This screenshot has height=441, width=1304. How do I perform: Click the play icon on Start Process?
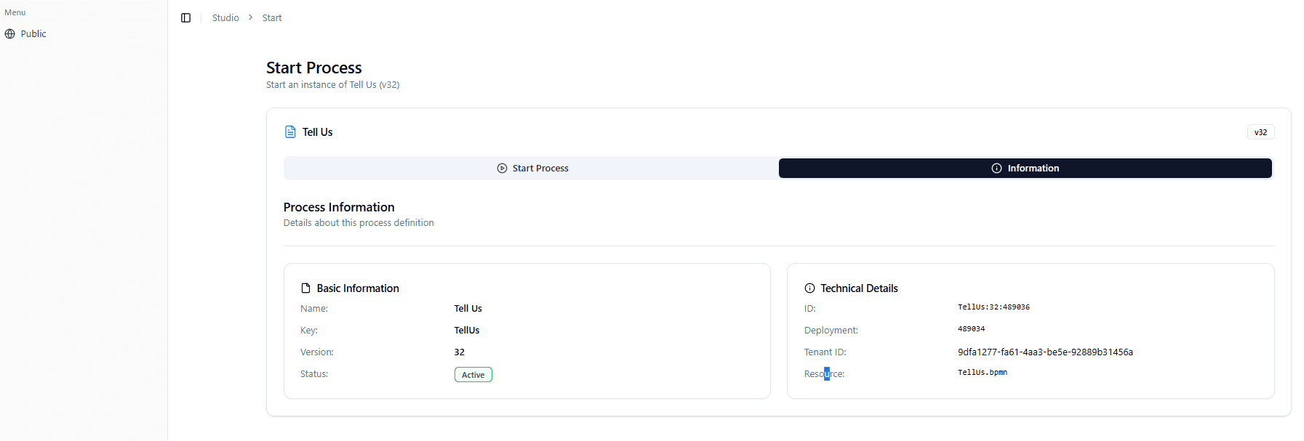click(502, 168)
